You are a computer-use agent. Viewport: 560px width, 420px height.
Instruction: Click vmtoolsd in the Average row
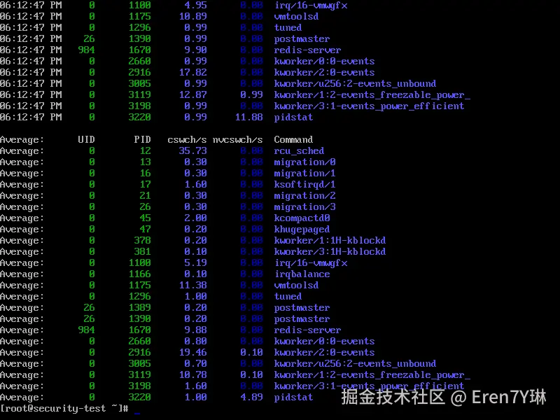pyautogui.click(x=296, y=286)
